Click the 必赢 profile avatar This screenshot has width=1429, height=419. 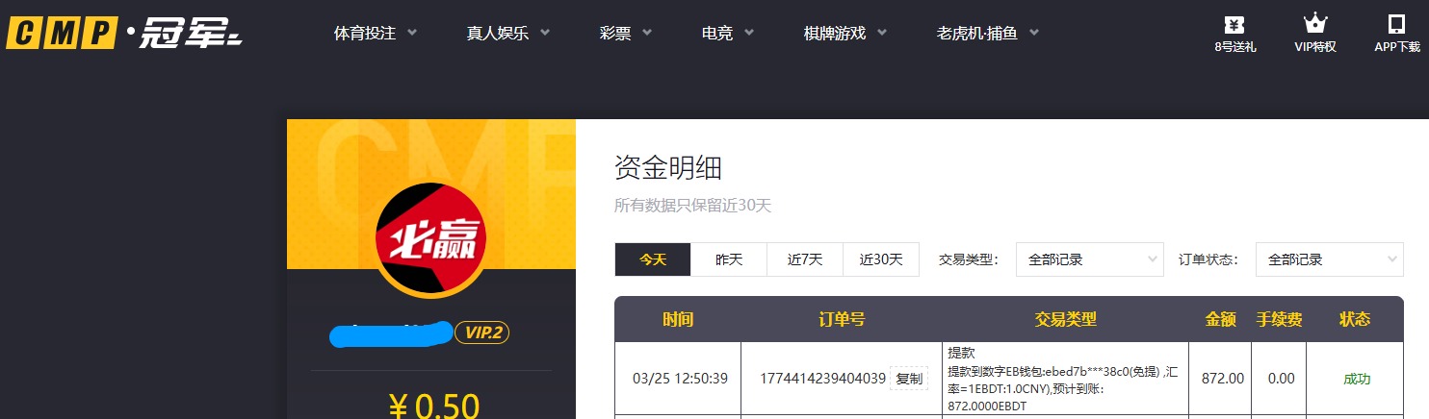pyautogui.click(x=431, y=238)
